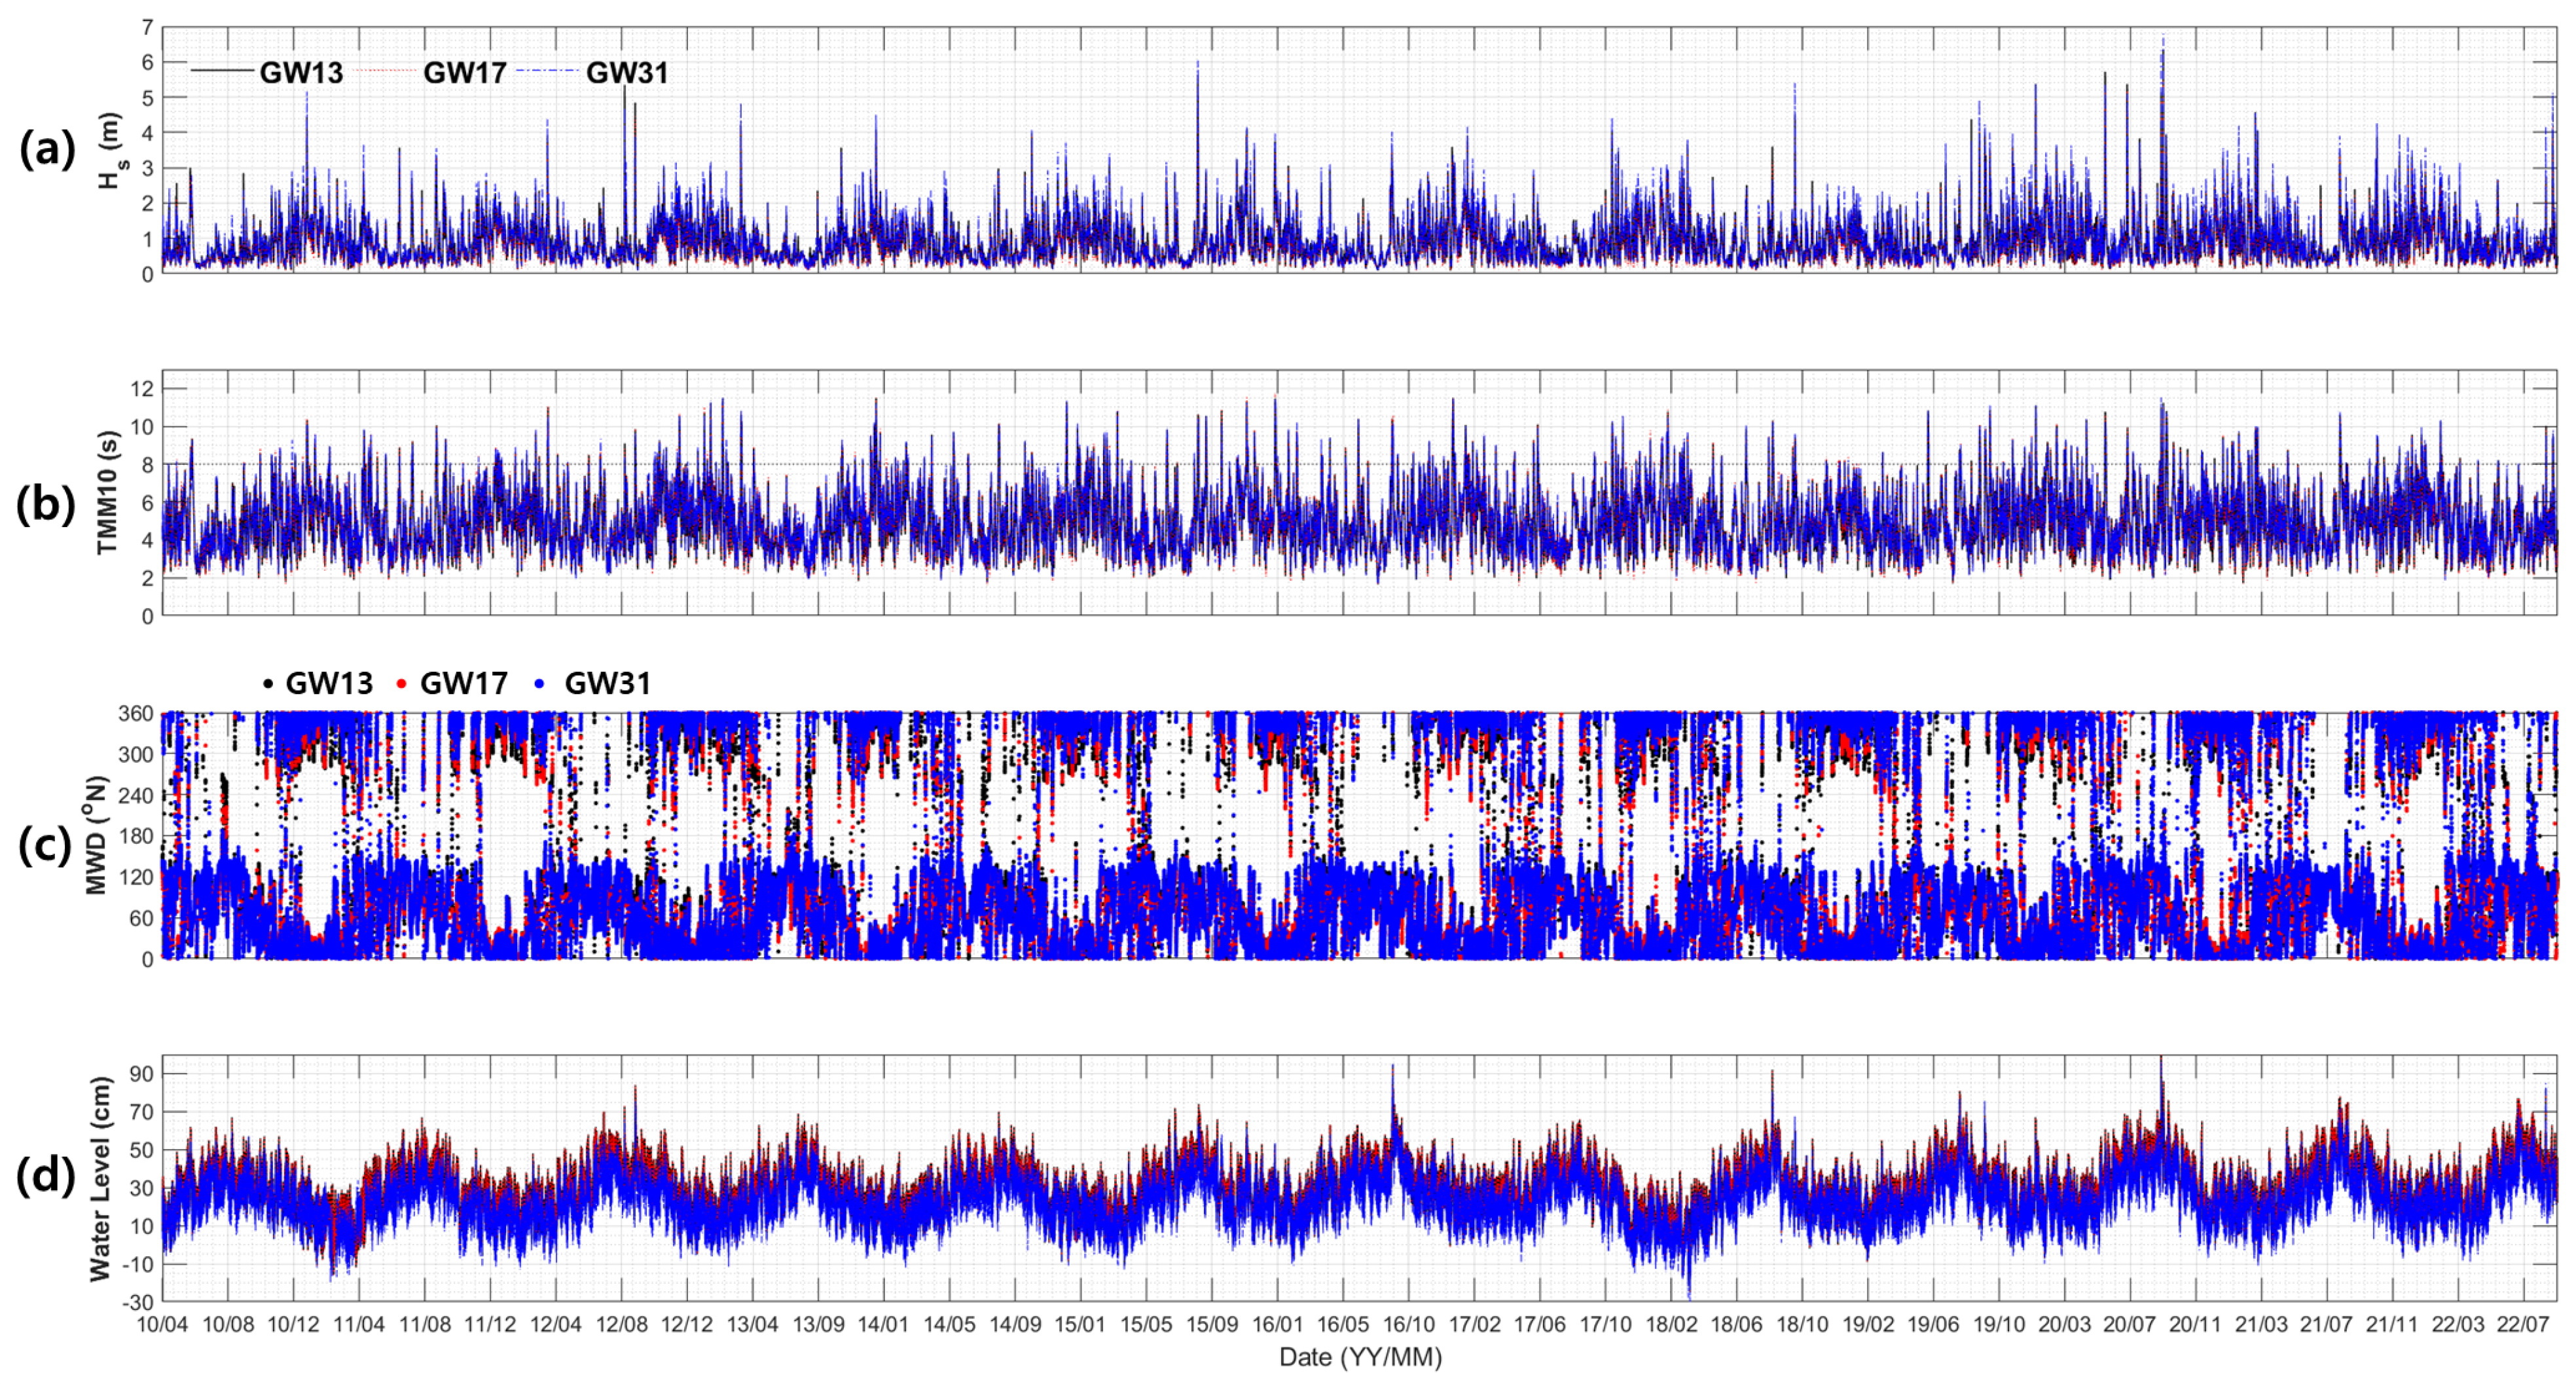Click the 16/10 date tick label

pos(1409,1324)
